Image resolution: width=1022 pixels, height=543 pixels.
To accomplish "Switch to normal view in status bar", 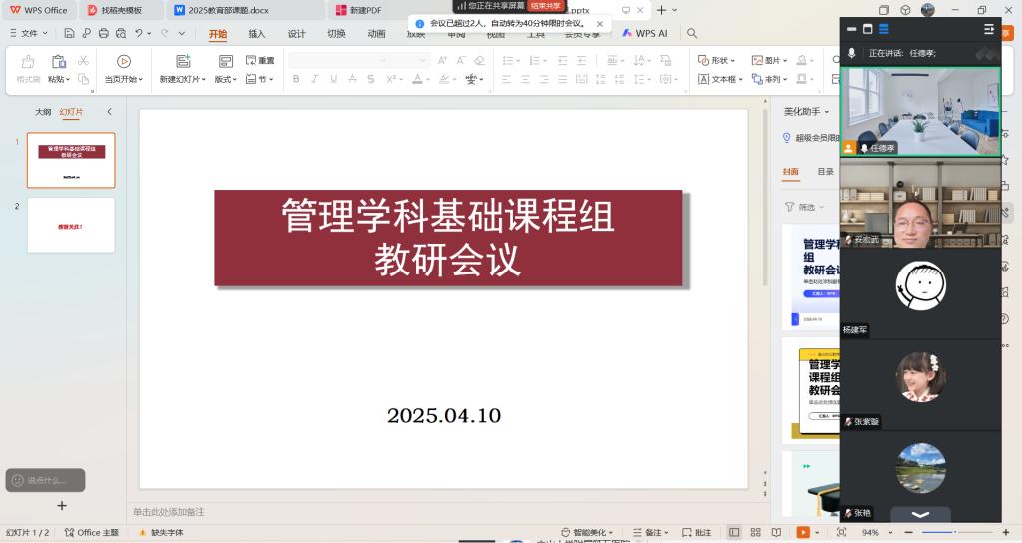I will (x=734, y=533).
